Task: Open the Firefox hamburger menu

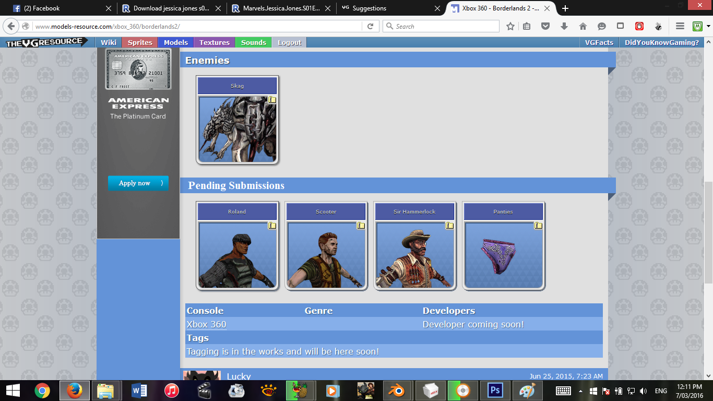Action: (680, 26)
